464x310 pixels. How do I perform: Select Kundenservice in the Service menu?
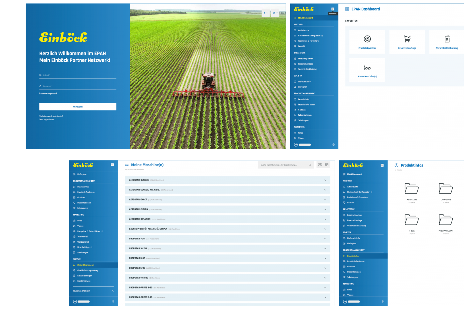[x=84, y=281]
